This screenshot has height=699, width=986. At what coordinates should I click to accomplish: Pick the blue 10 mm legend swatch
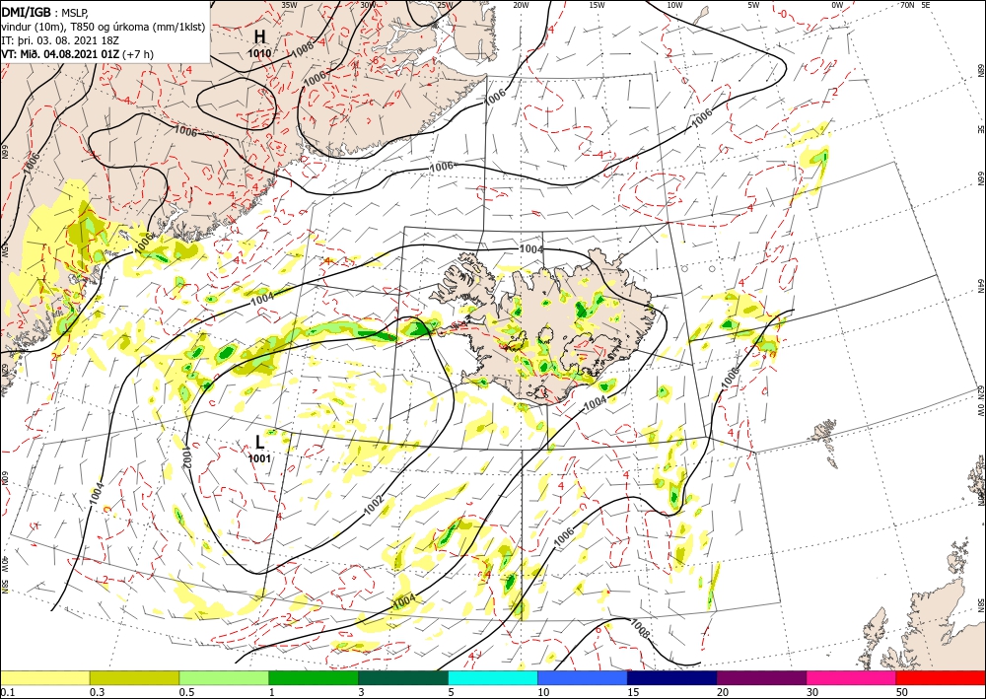583,677
